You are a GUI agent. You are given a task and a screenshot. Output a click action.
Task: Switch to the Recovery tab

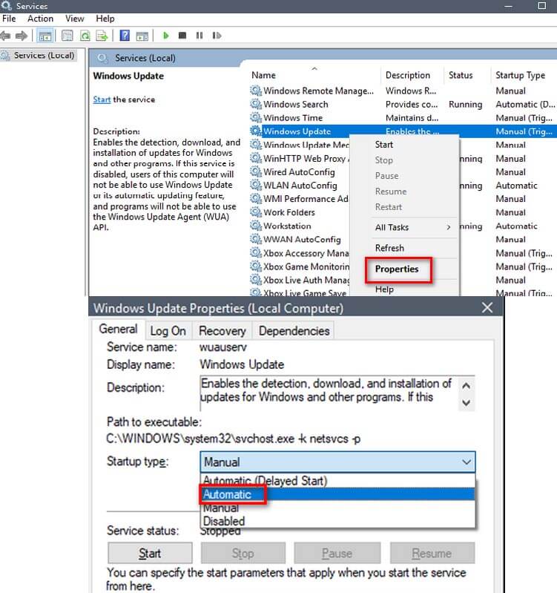pyautogui.click(x=223, y=331)
